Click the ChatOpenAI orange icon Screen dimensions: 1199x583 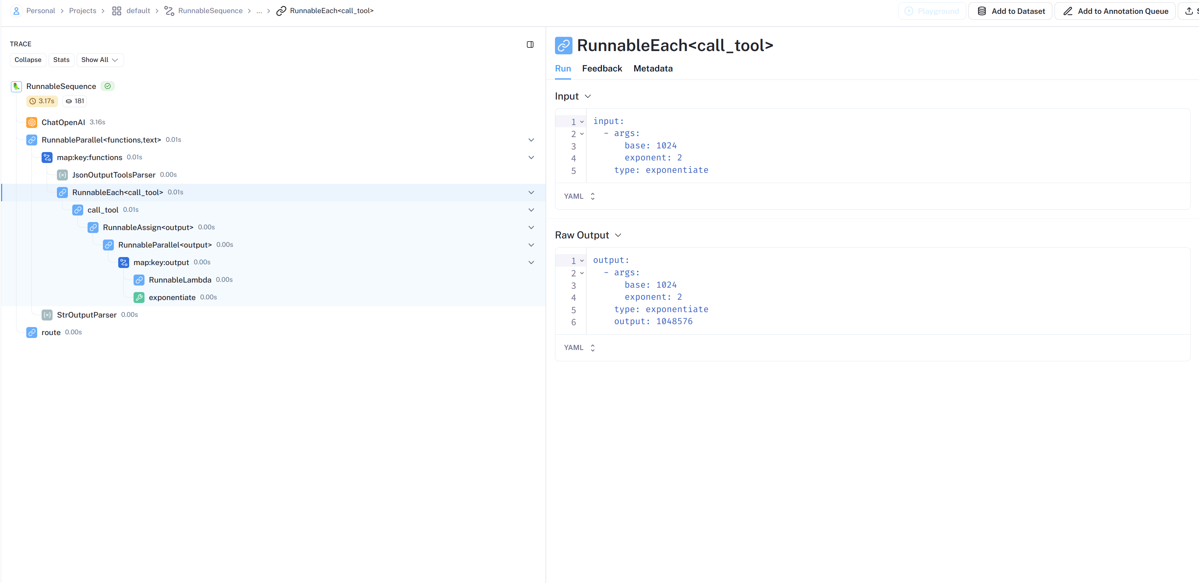point(32,122)
